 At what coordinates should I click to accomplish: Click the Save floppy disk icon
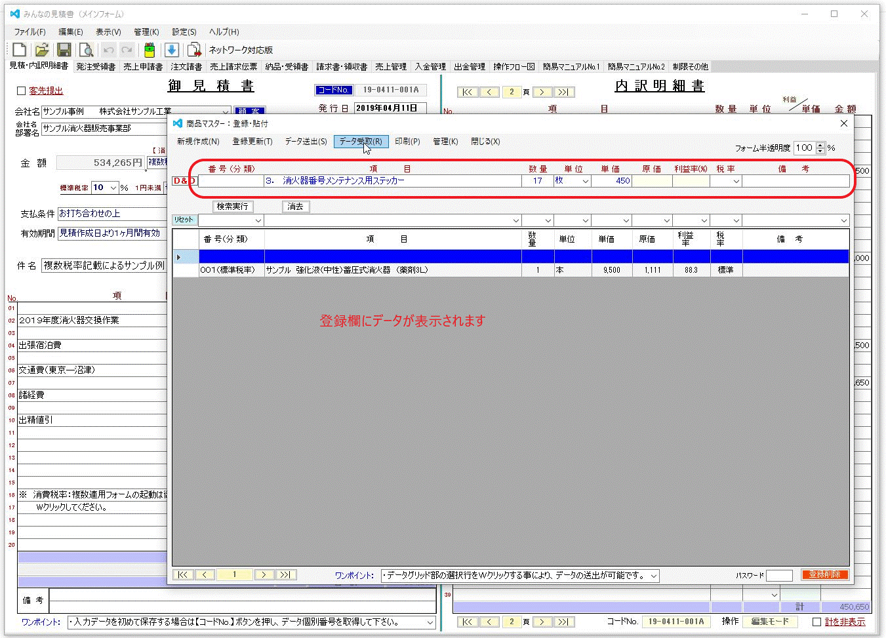coord(64,50)
